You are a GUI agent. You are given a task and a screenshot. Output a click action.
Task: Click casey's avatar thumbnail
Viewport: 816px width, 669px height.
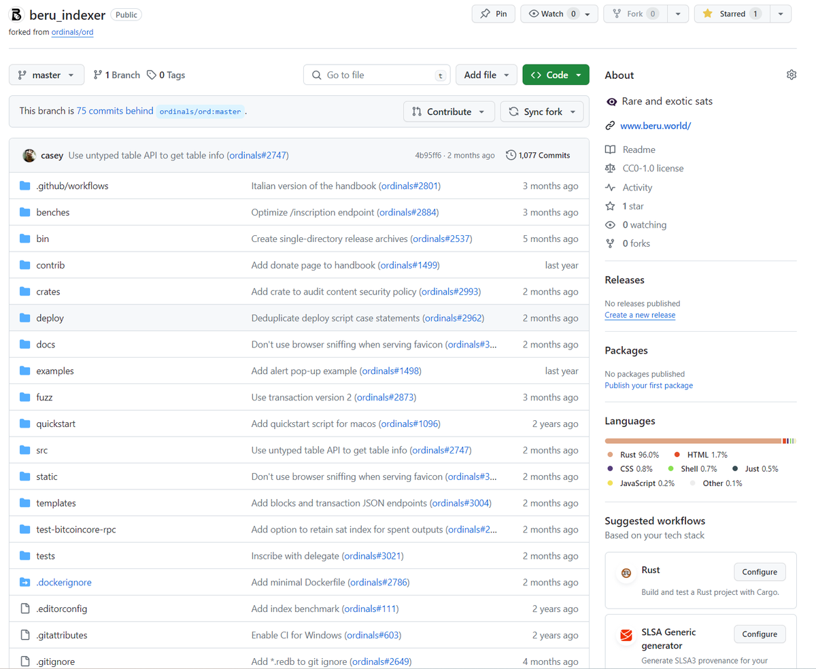pos(29,155)
